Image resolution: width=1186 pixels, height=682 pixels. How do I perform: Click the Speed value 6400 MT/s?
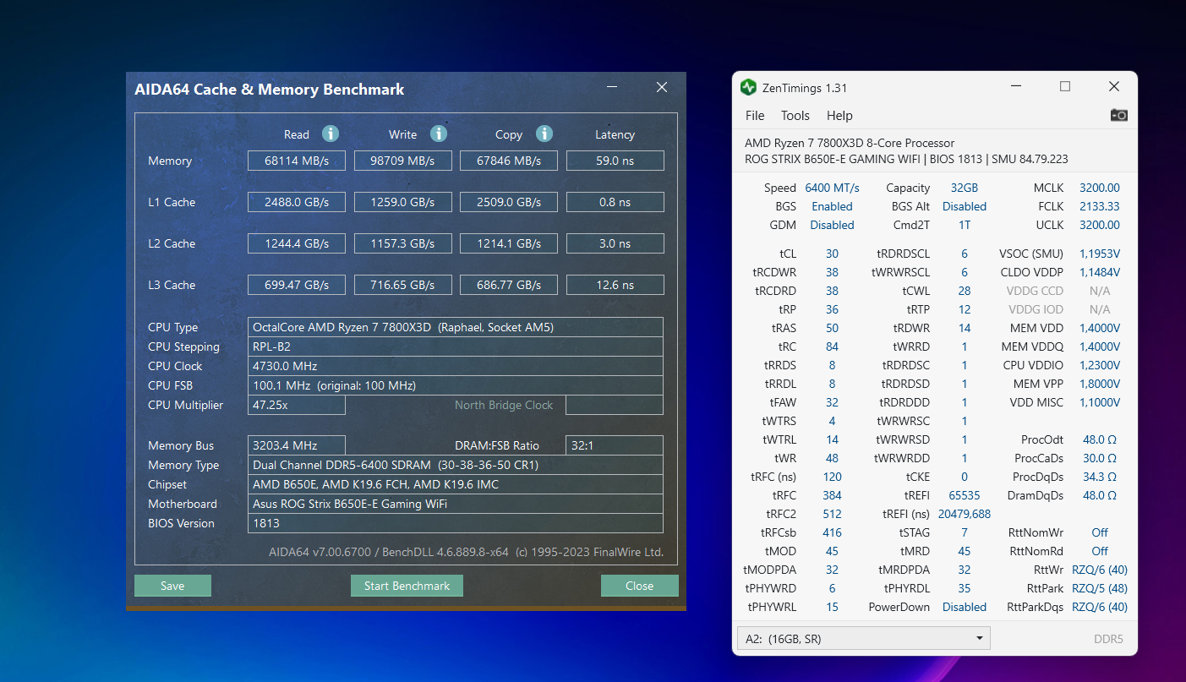pos(832,188)
